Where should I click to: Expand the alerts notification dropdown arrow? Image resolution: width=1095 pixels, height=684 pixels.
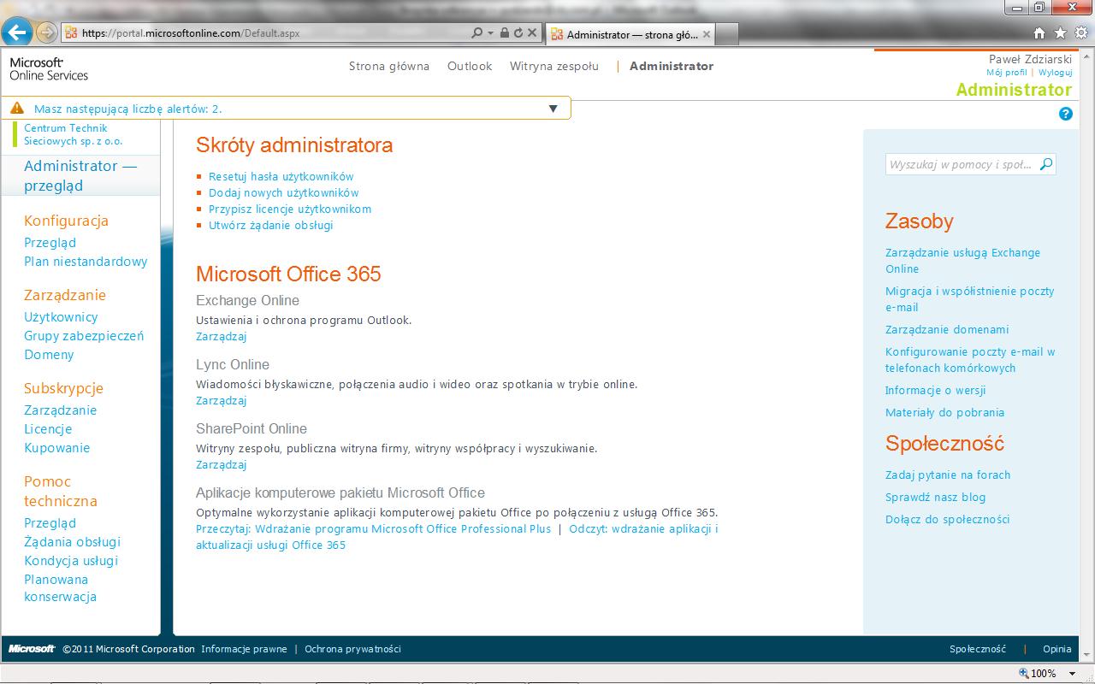point(553,109)
